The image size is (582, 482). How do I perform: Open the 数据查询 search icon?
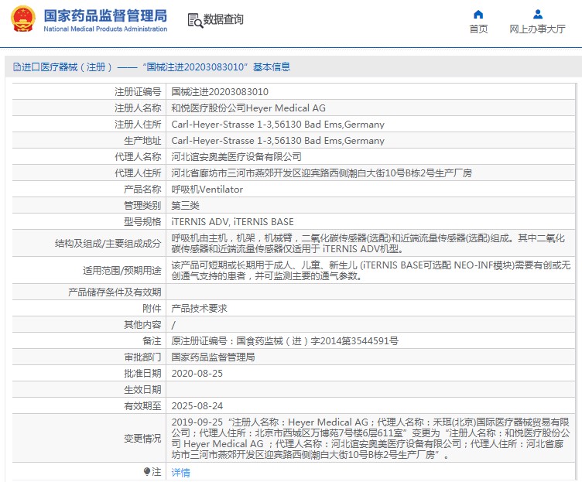[x=195, y=20]
